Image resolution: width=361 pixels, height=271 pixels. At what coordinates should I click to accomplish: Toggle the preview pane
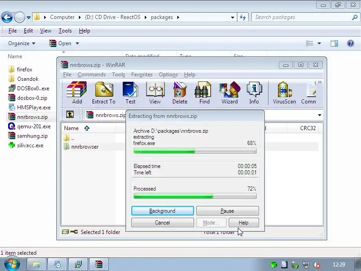334,43
